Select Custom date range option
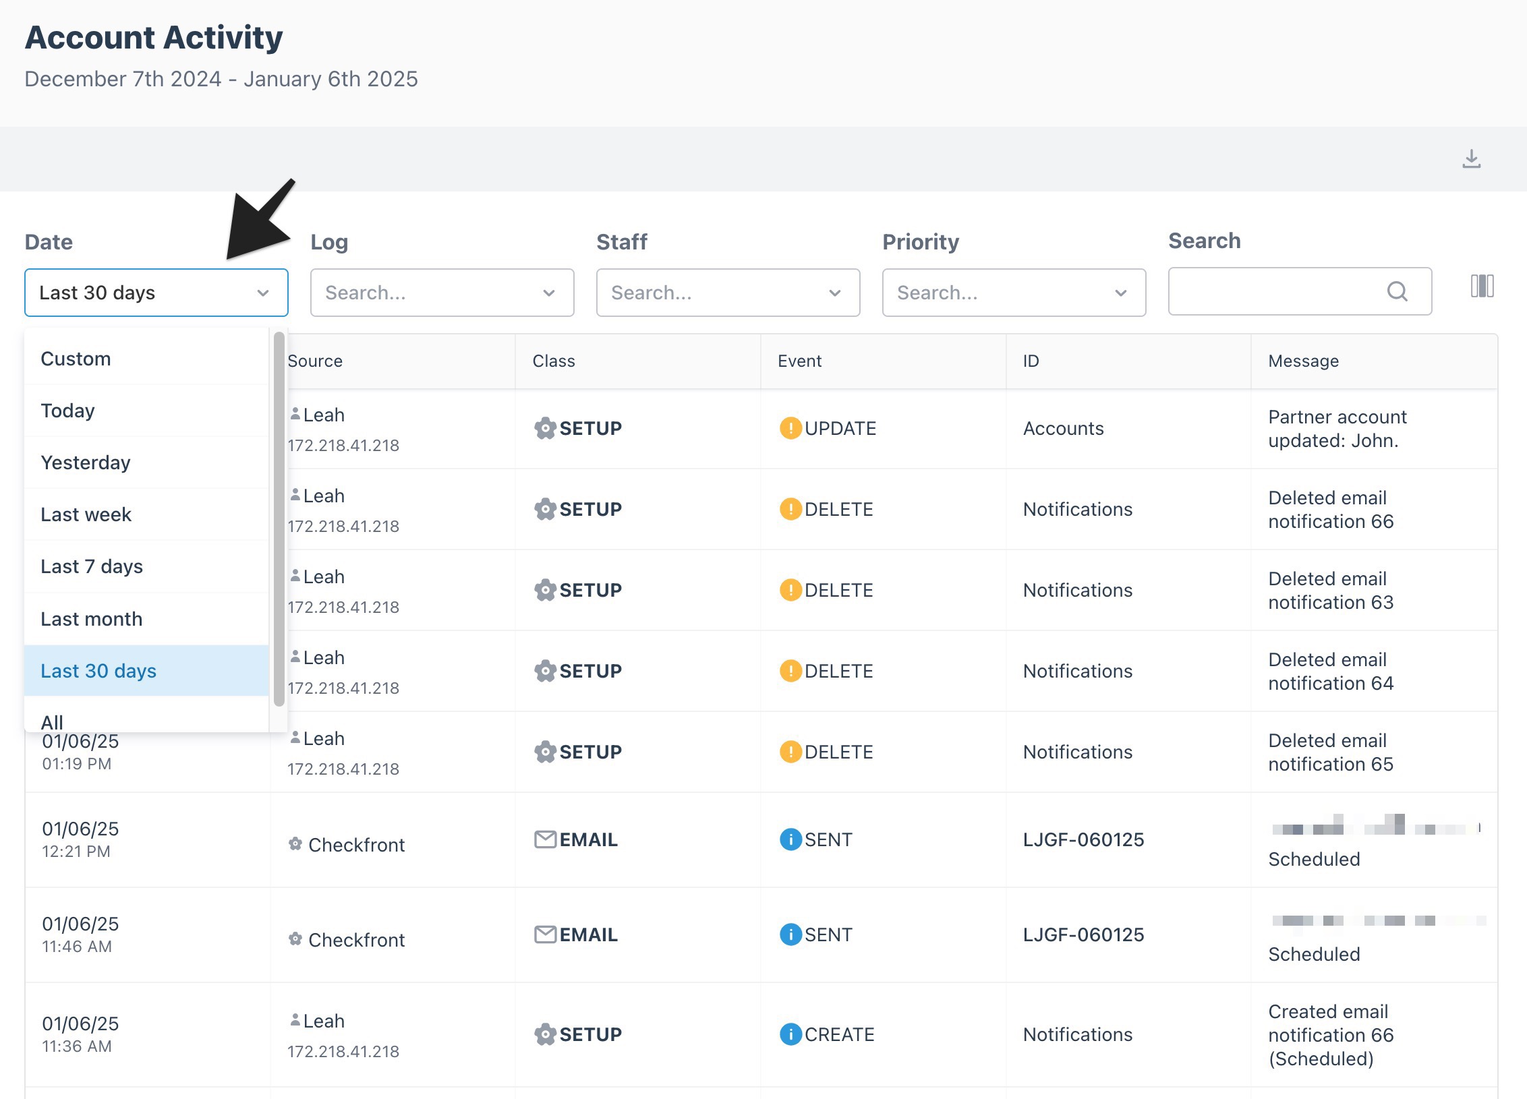 pyautogui.click(x=146, y=359)
